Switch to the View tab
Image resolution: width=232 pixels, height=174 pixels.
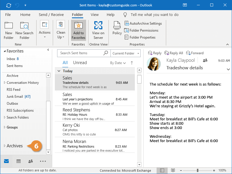(95, 15)
